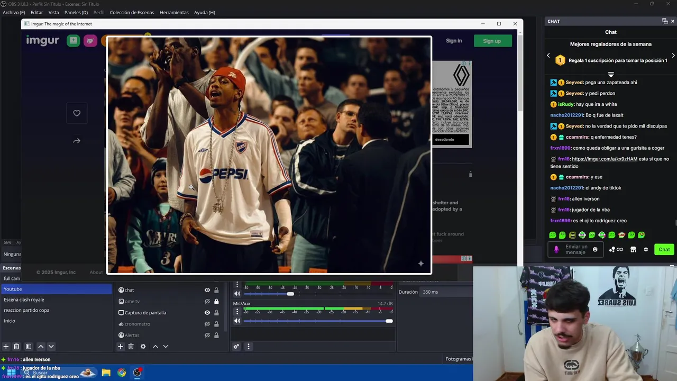The height and width of the screenshot is (381, 677).
Task: Open source properties gear icon
Action: [143, 347]
